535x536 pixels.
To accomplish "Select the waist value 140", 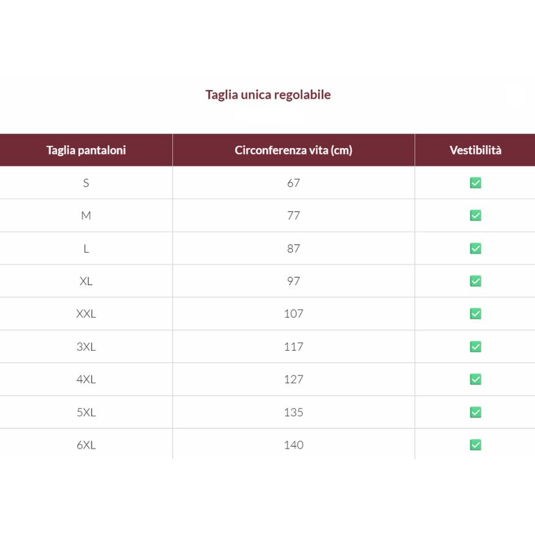I will 293,445.
